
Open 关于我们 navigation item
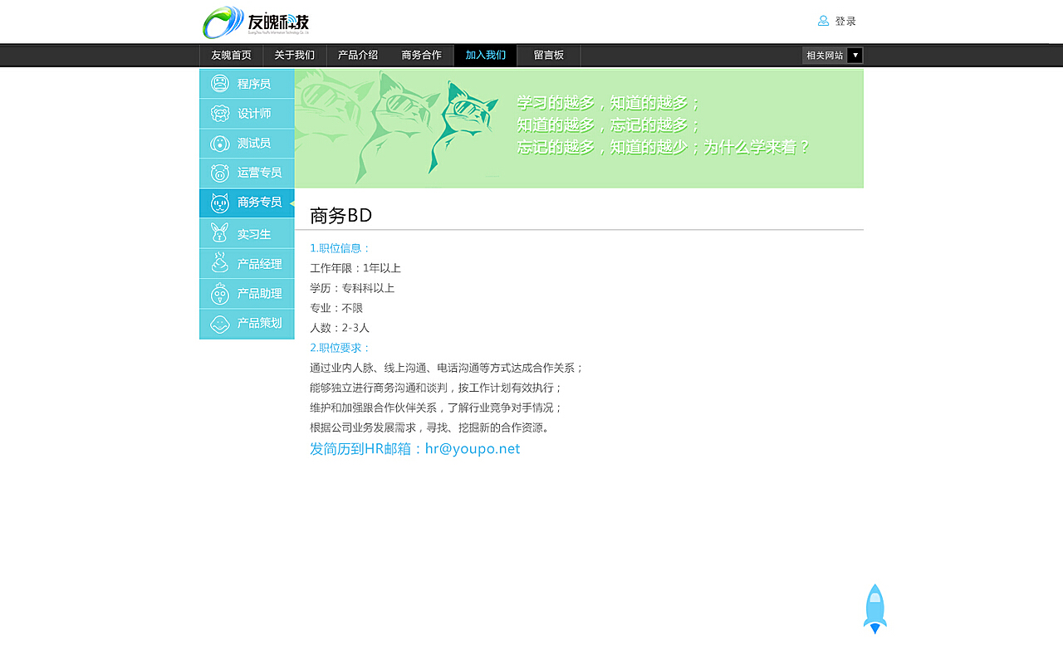tap(295, 56)
